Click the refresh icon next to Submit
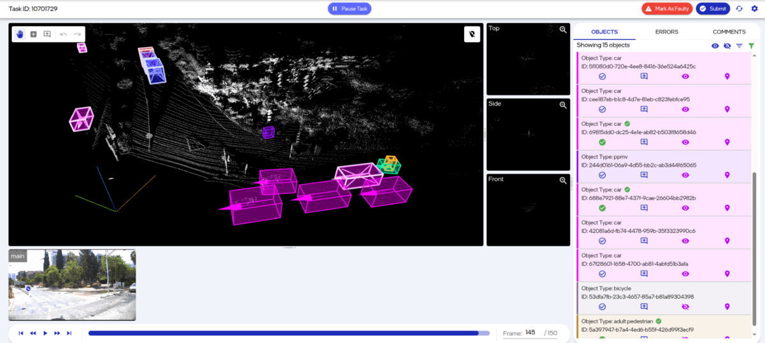The image size is (765, 343). coord(739,9)
